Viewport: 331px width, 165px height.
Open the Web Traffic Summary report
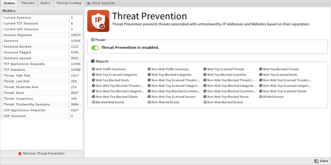coord(109,69)
